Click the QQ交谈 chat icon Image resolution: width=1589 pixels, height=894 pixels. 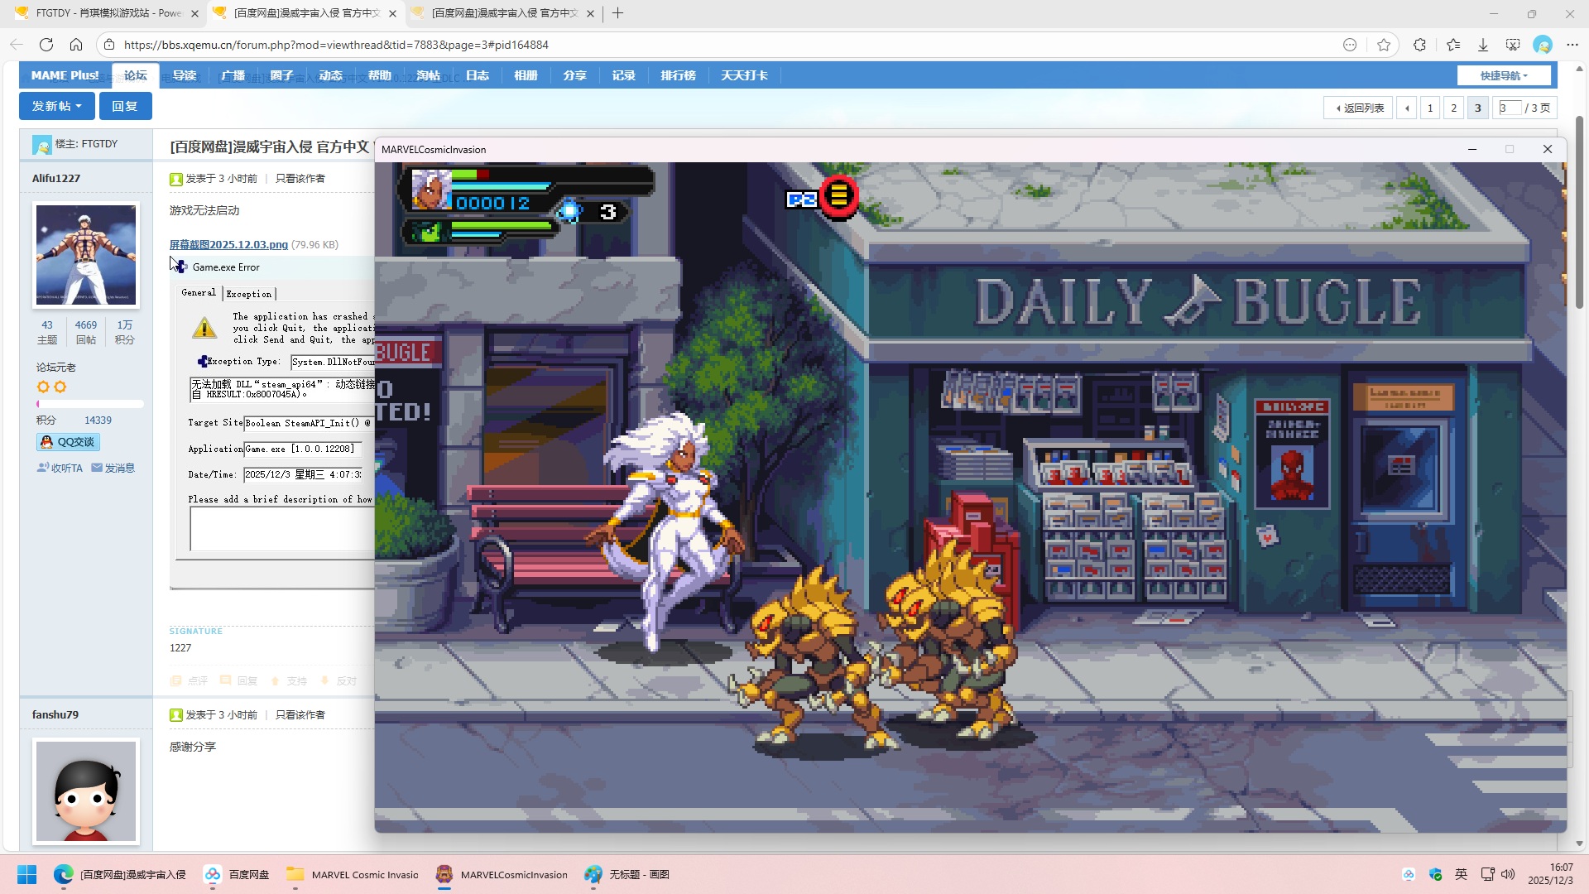click(x=68, y=442)
